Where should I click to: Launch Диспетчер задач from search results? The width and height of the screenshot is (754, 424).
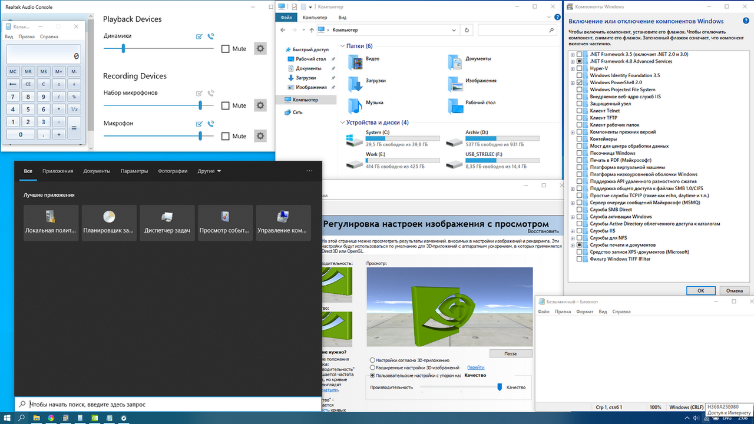(167, 223)
